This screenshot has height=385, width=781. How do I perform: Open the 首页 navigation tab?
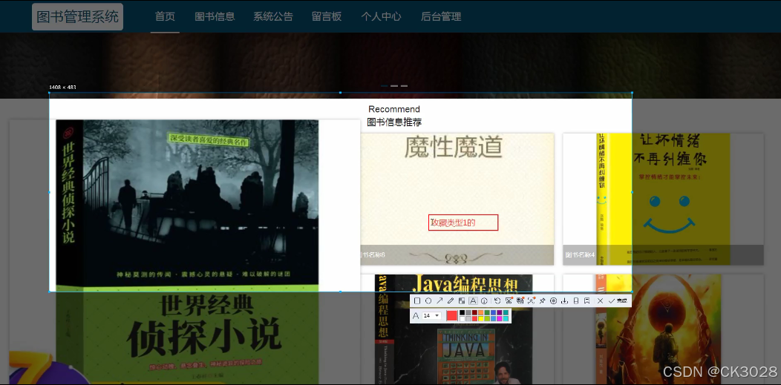(165, 16)
